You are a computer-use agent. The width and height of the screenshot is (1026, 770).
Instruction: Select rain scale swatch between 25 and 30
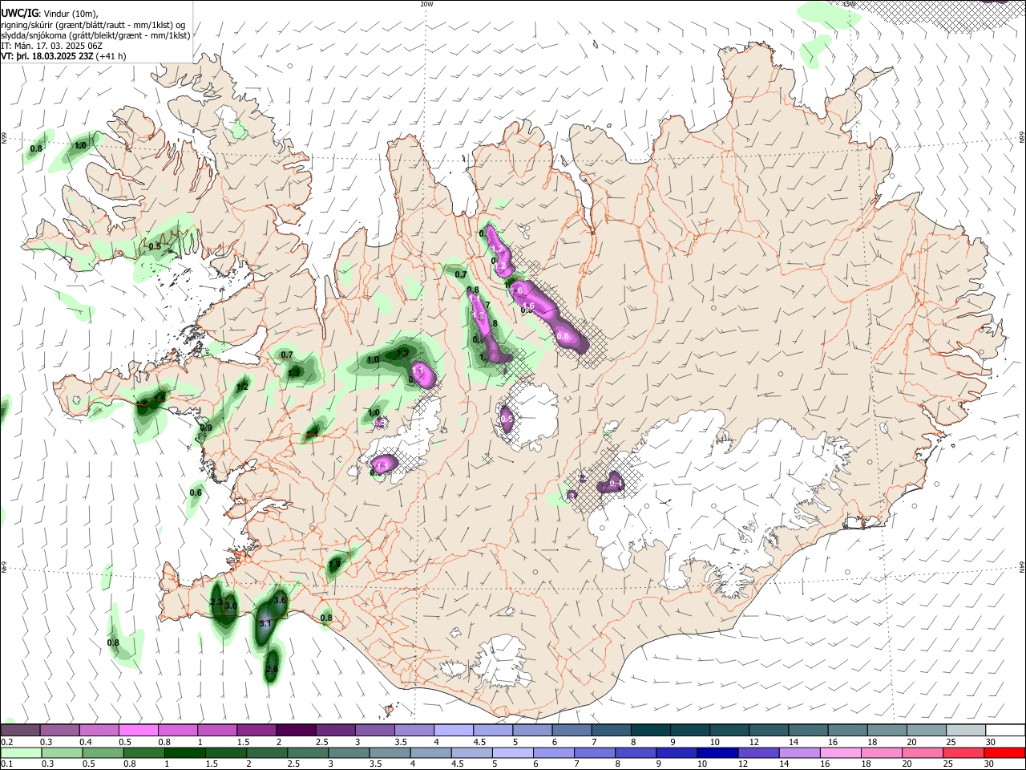963,752
